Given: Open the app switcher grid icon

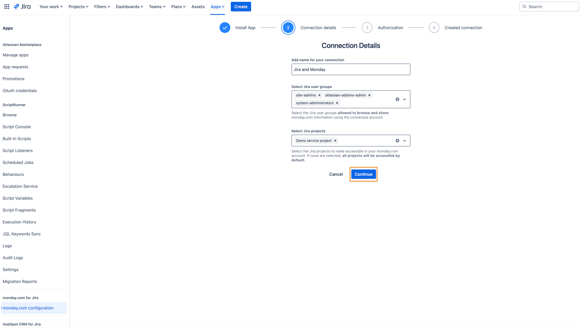Looking at the screenshot, I should tap(7, 6).
